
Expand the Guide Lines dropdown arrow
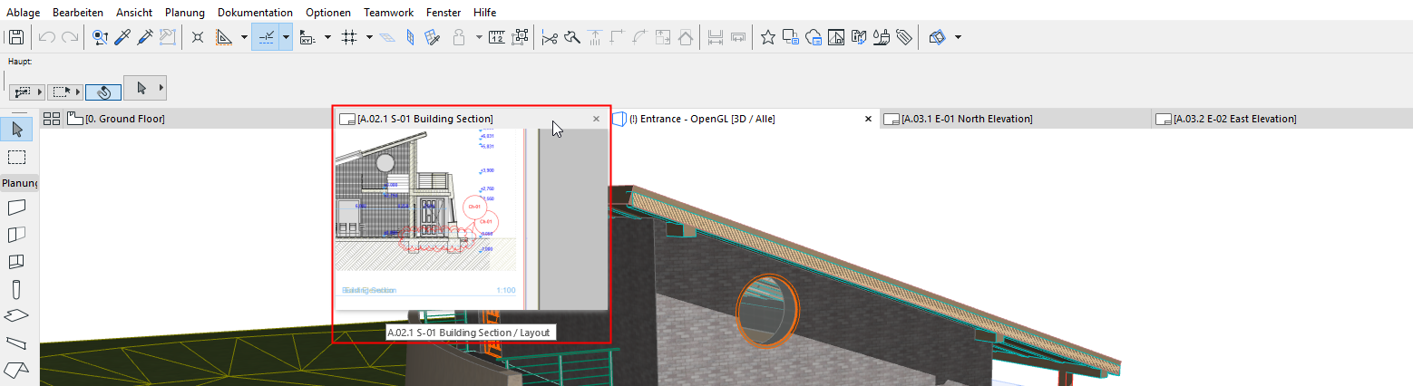tap(287, 37)
